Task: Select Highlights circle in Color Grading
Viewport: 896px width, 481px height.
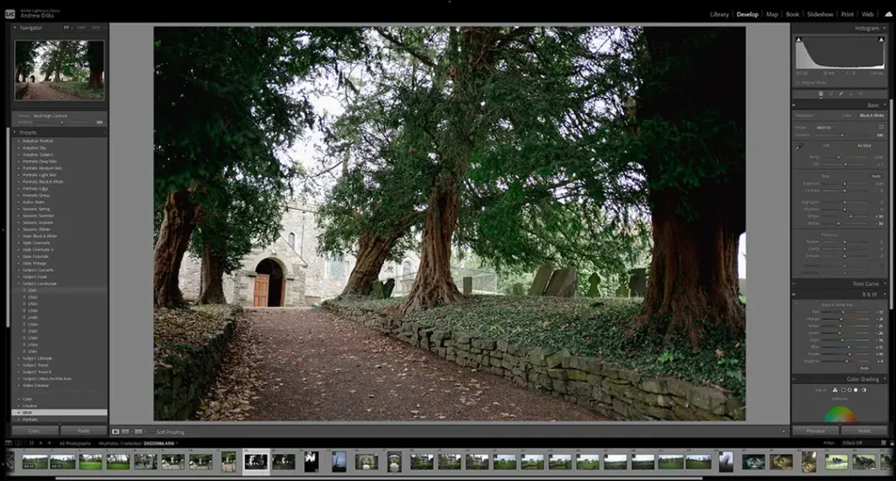Action: tap(856, 390)
